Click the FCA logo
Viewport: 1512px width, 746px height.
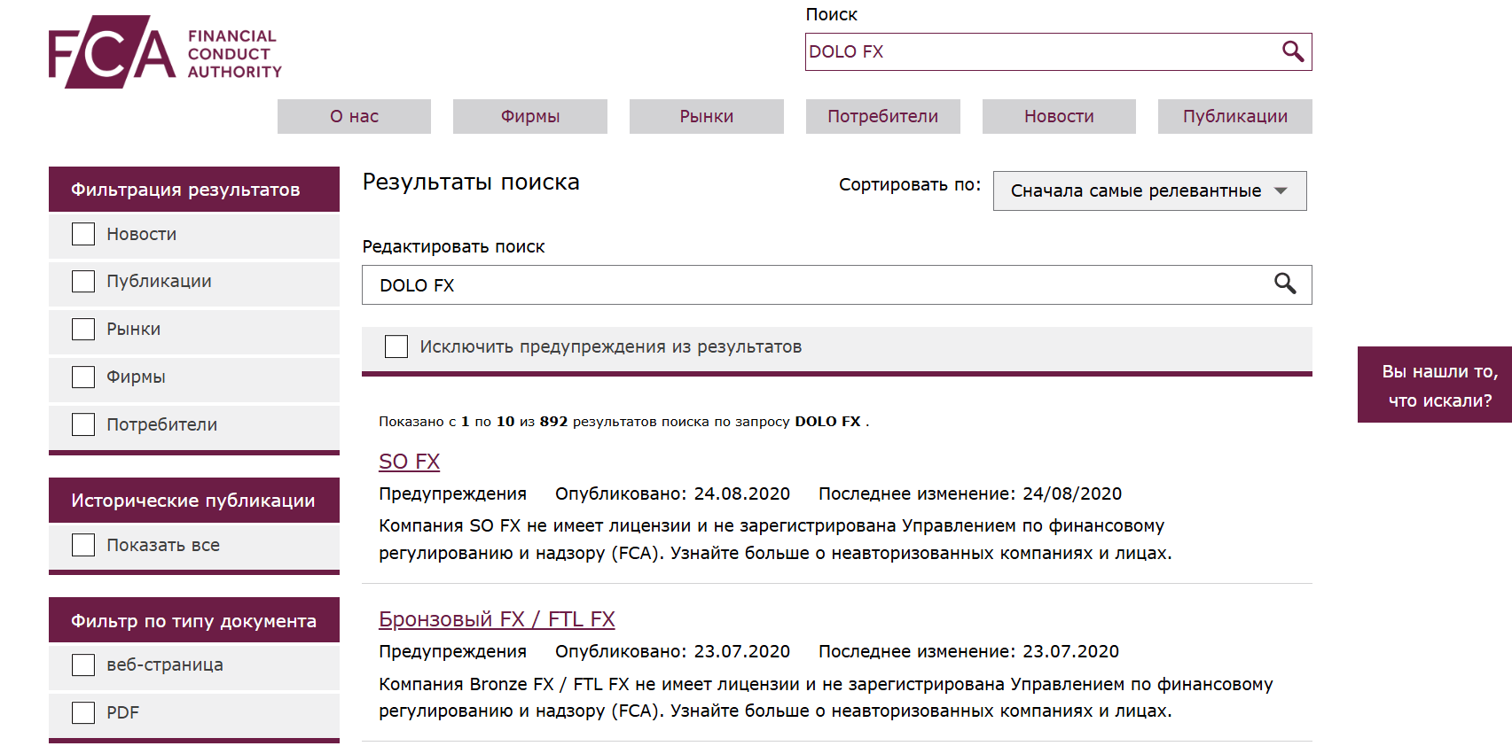(x=165, y=52)
